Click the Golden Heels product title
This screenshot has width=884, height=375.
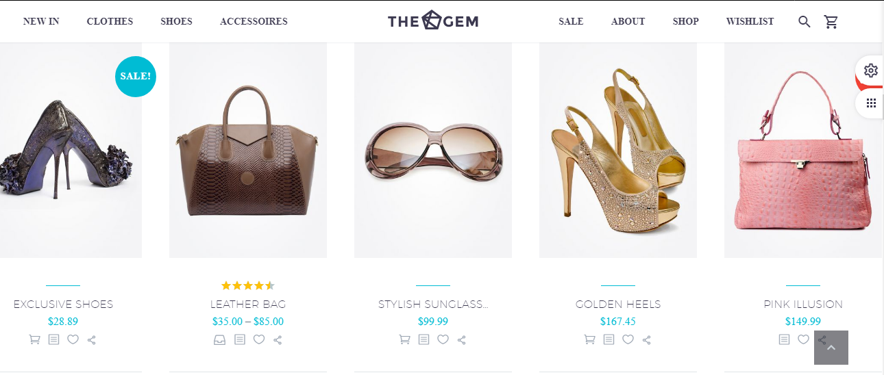click(618, 305)
